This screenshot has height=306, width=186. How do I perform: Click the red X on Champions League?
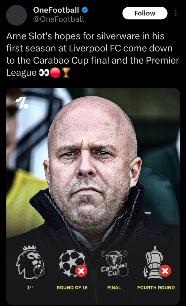pos(81,271)
